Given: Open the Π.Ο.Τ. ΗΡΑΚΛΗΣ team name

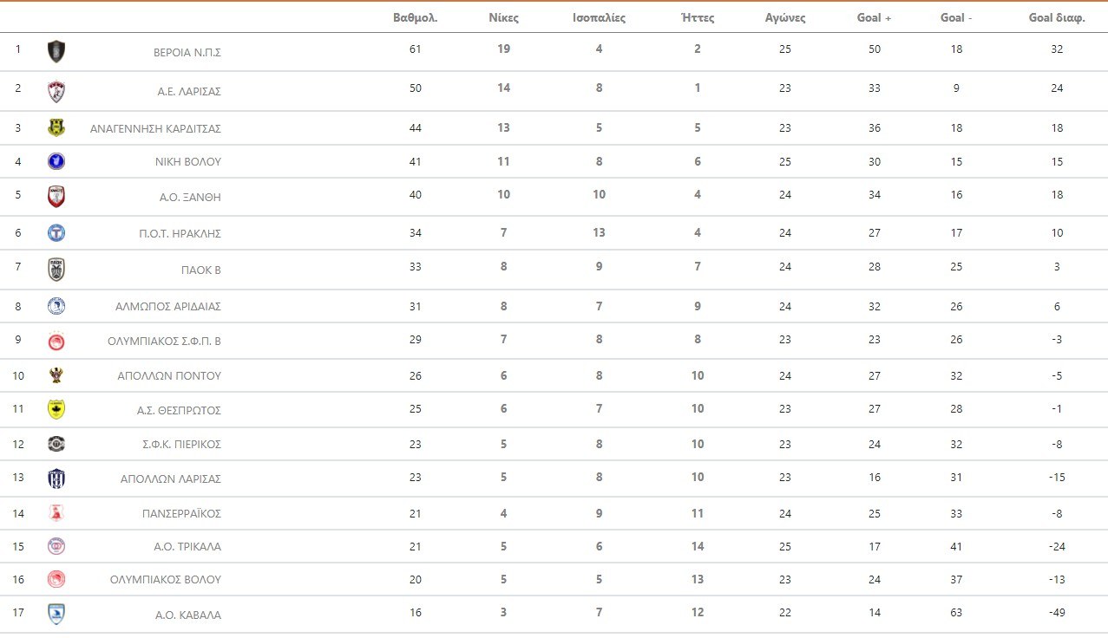Looking at the screenshot, I should [182, 233].
